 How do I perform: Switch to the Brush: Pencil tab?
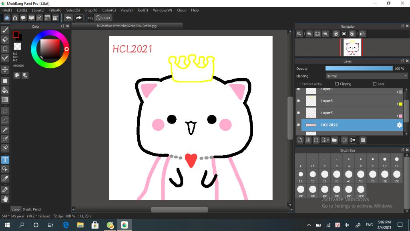tap(32, 209)
